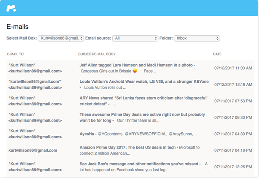This screenshot has width=259, height=178.
Task: Click plain recipient kurtwillson86@gmail.com of Amazon email
Action: coord(33,150)
